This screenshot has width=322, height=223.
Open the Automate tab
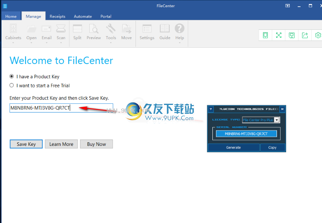83,16
